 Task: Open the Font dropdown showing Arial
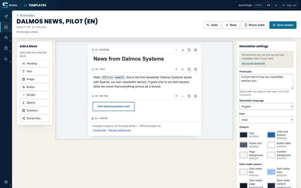[x=266, y=120]
